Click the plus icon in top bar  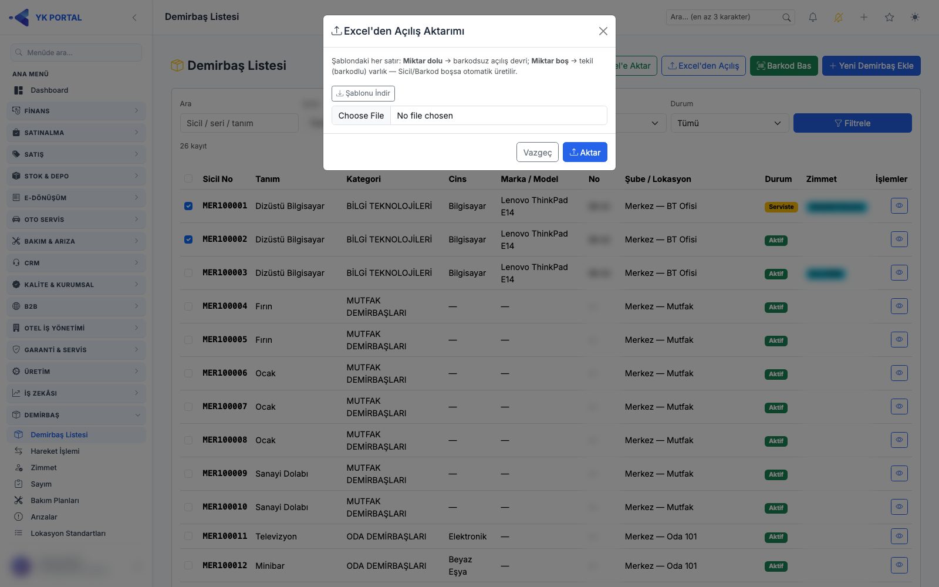(x=864, y=18)
